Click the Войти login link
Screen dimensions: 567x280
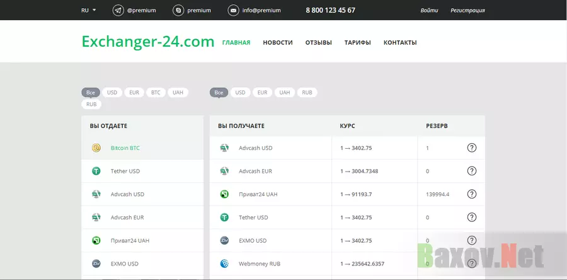(429, 11)
